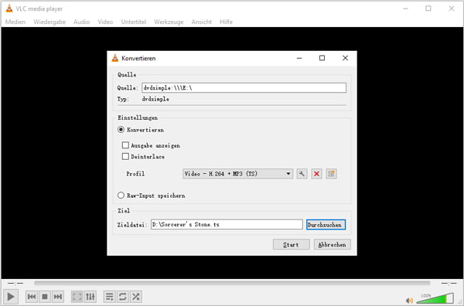Show the playlist icon
Image resolution: width=464 pixels, height=306 pixels.
pos(110,297)
